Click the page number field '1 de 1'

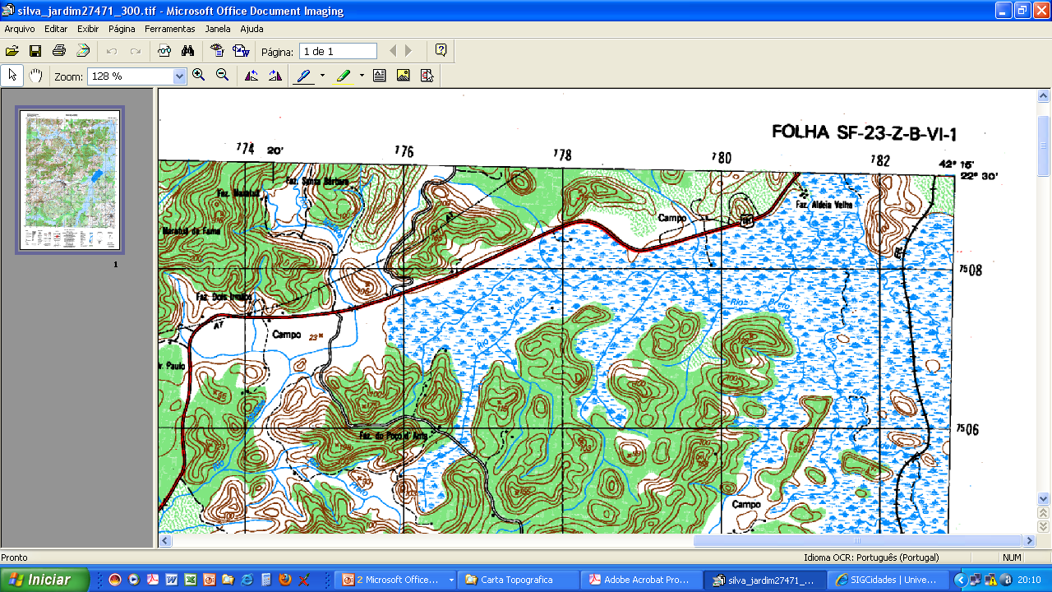pyautogui.click(x=338, y=51)
